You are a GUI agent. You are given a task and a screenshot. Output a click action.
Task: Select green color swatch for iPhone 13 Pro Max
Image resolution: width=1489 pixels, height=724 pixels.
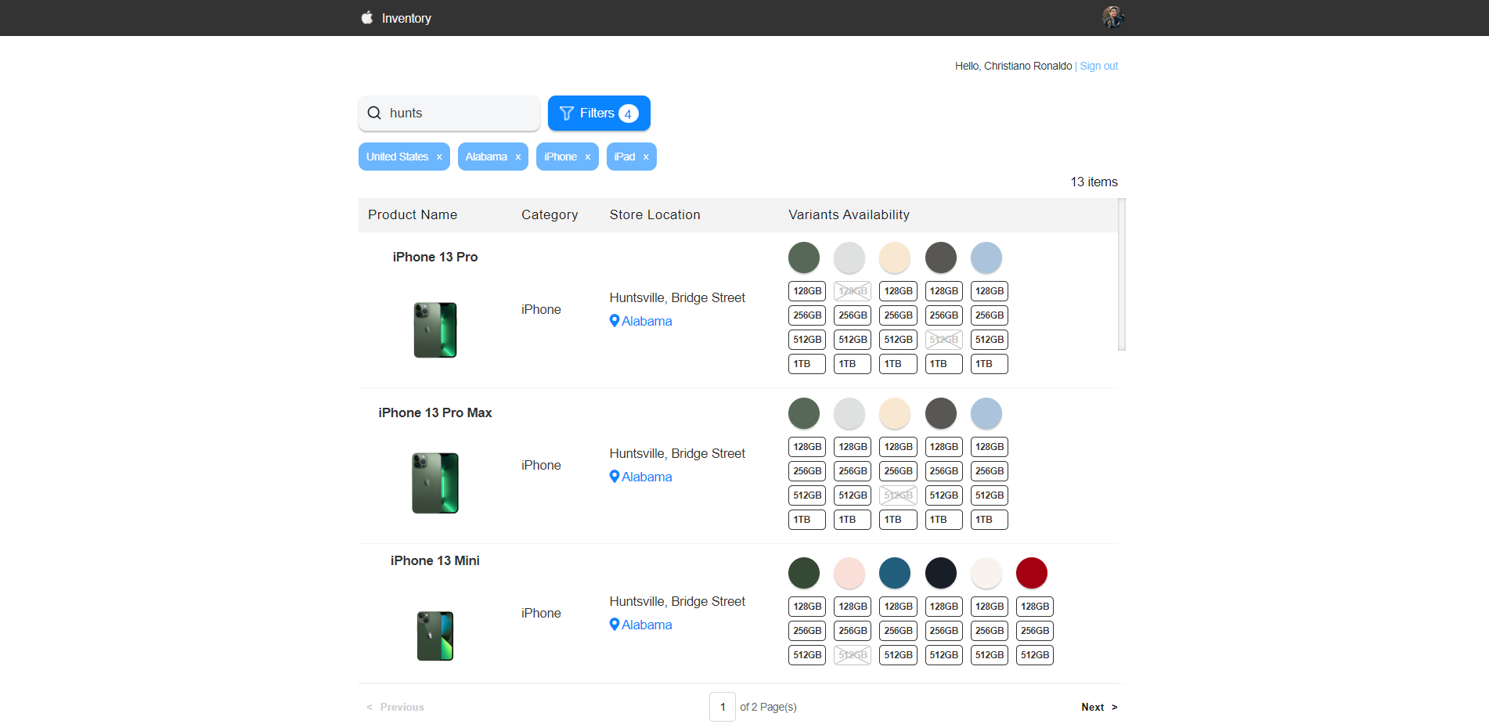[x=804, y=413]
